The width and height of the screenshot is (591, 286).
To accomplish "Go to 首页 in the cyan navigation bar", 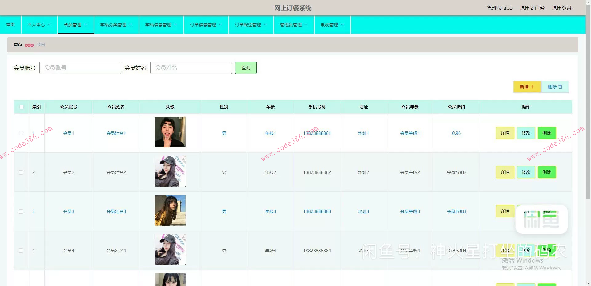I will 10,25.
